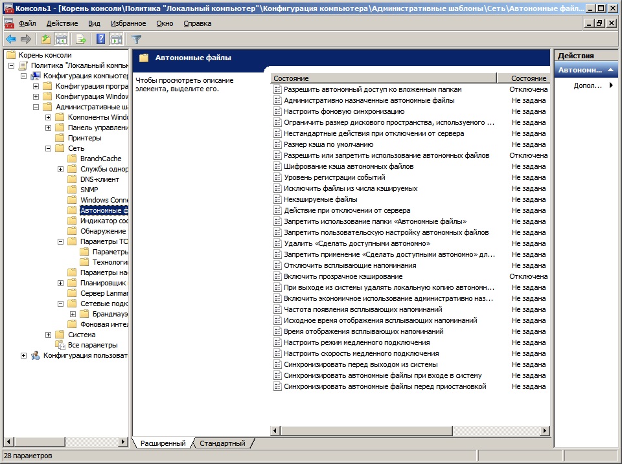Click the policy icon beside Шифрование кэша автономных файлов
Screen dimensions: 622x464
pyautogui.click(x=277, y=166)
